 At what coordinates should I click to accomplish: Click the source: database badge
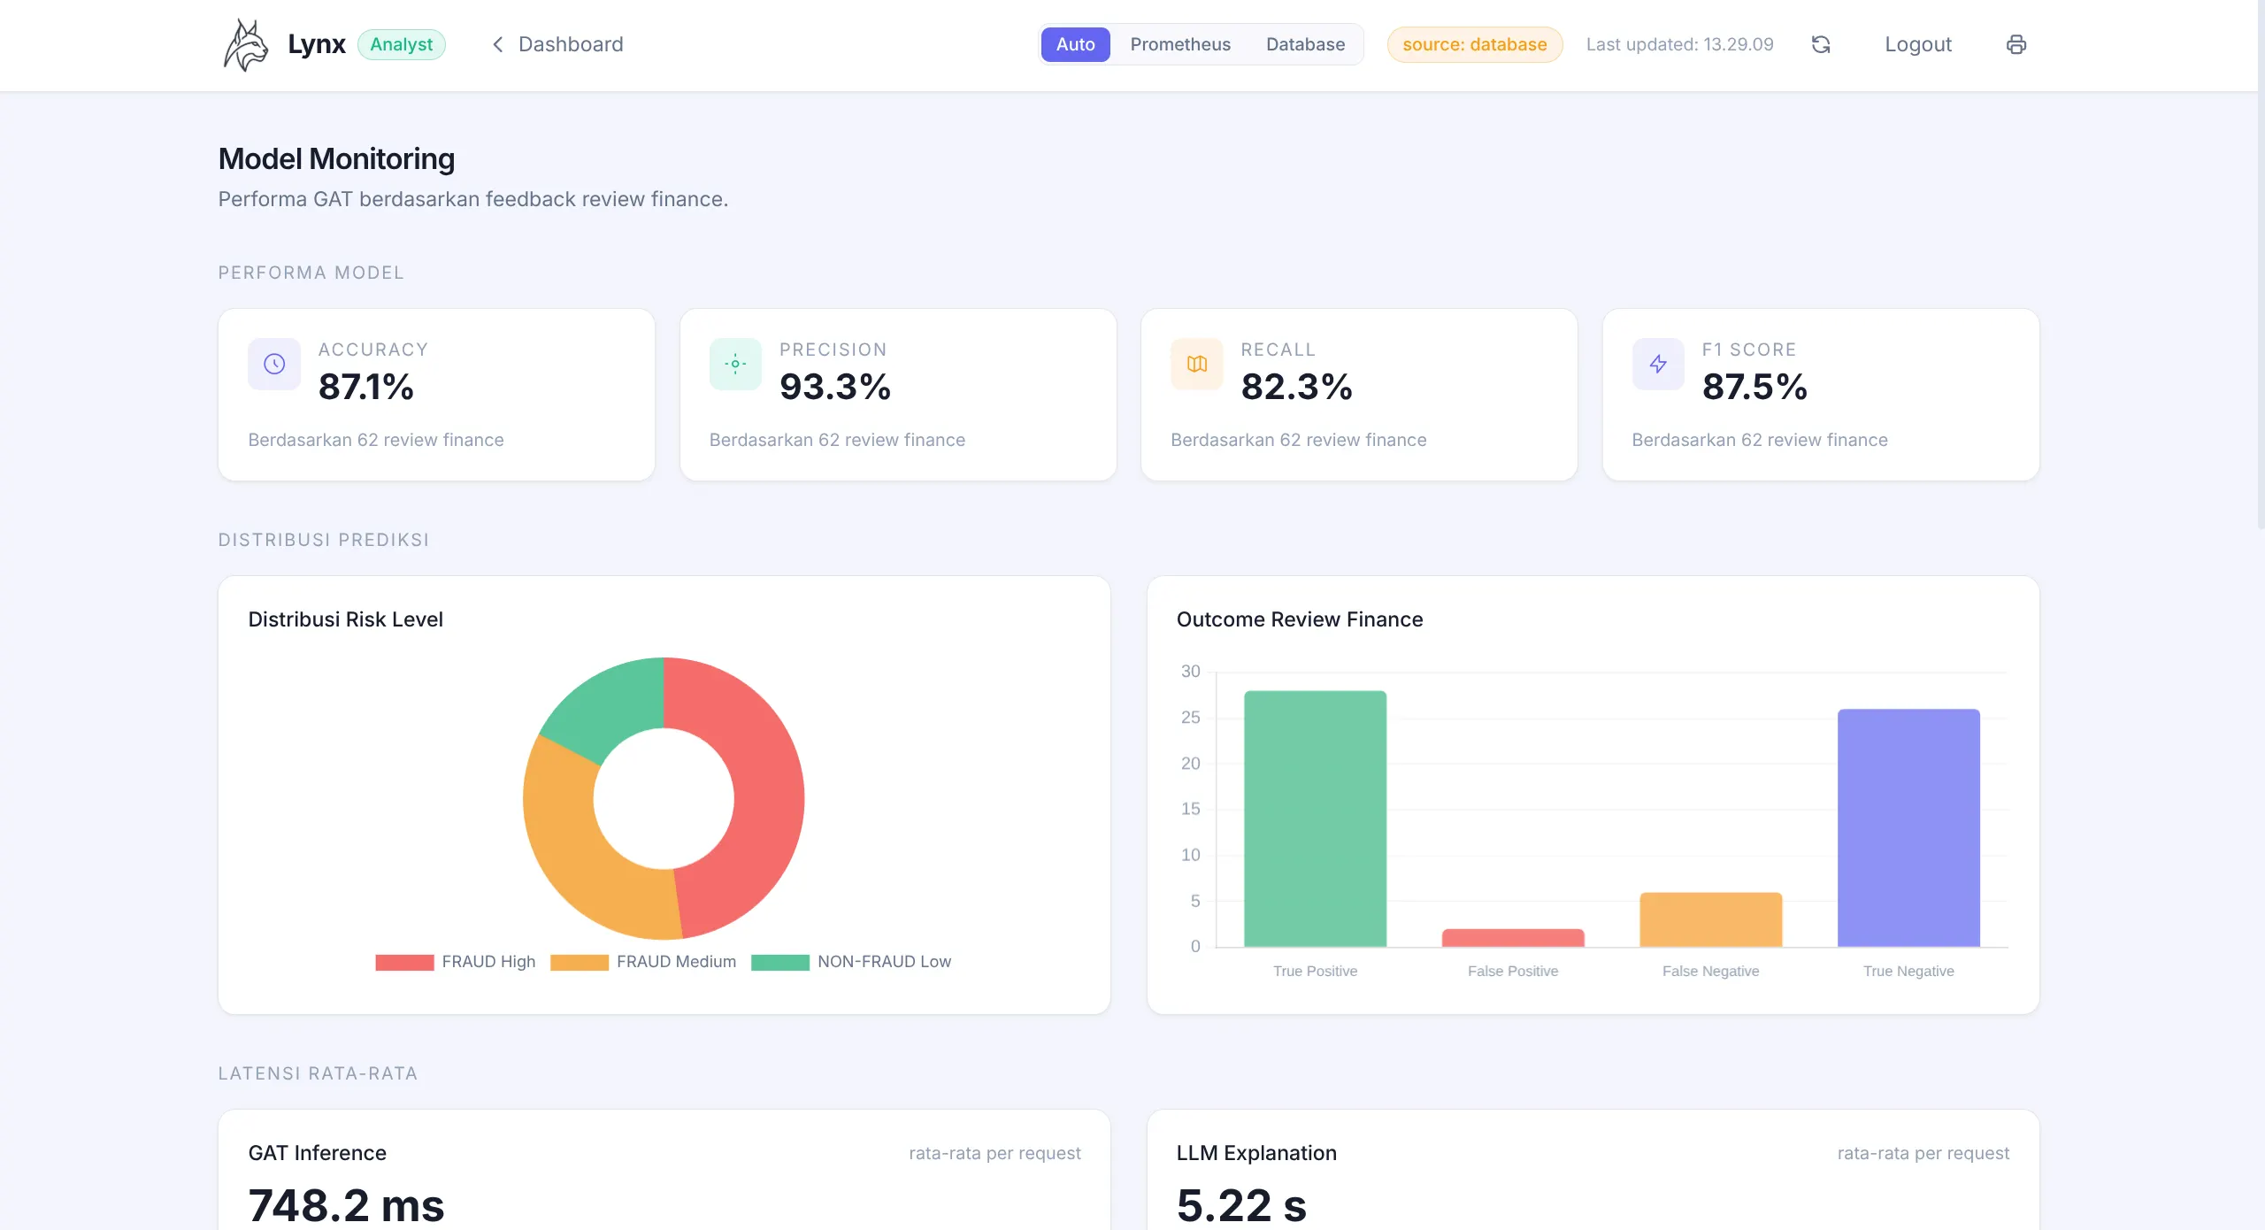coord(1474,44)
